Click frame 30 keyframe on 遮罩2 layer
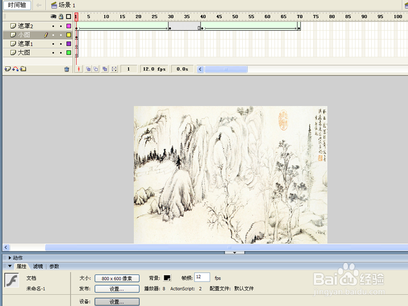 pos(170,26)
